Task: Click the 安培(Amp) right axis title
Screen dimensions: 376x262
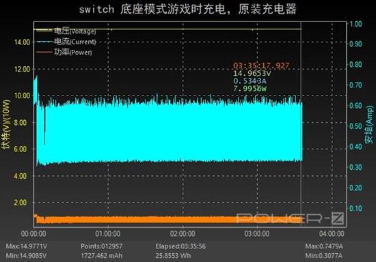Action: click(x=370, y=124)
